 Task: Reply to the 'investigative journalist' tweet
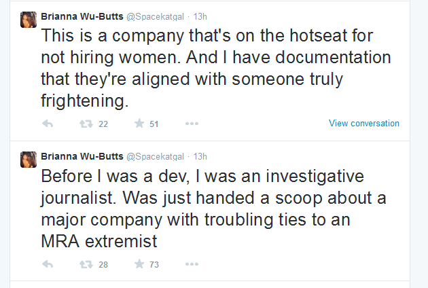click(x=48, y=264)
